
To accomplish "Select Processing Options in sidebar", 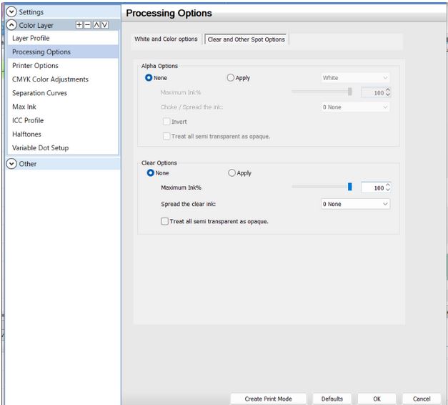I will click(x=63, y=52).
